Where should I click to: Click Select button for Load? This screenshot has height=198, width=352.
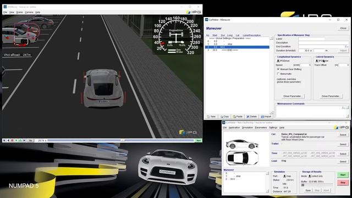pyautogui.click(x=343, y=161)
